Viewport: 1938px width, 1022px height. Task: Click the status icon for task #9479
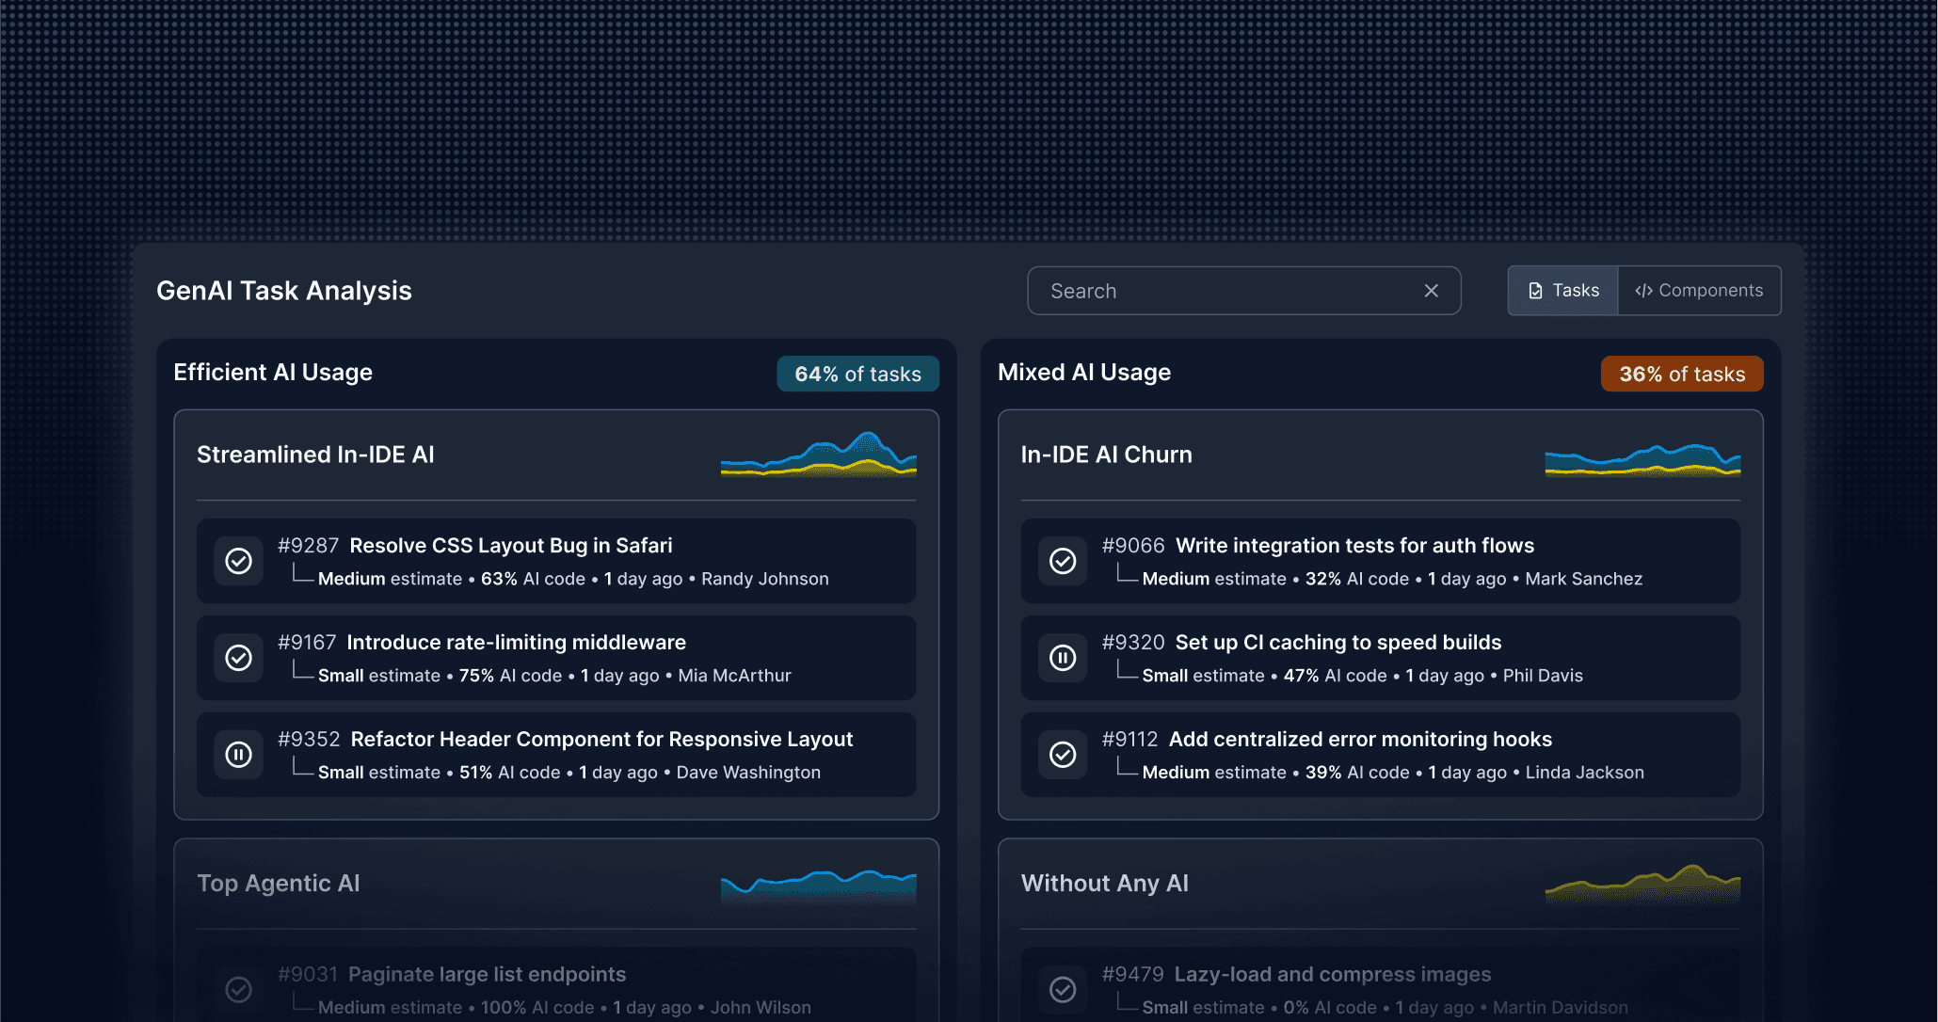(x=1063, y=989)
